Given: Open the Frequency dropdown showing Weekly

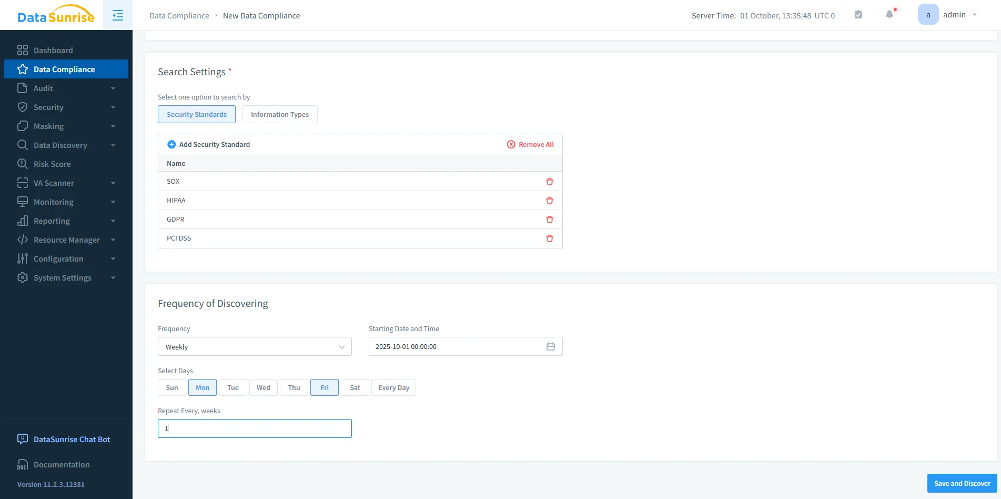Looking at the screenshot, I should point(255,346).
